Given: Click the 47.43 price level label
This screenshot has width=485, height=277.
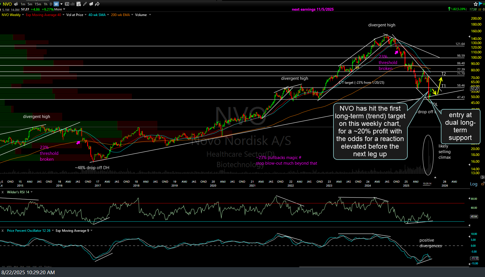Looking at the screenshot, I should 461,97.
